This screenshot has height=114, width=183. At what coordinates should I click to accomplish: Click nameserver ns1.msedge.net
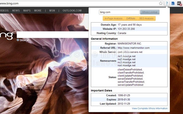(x=126, y=56)
